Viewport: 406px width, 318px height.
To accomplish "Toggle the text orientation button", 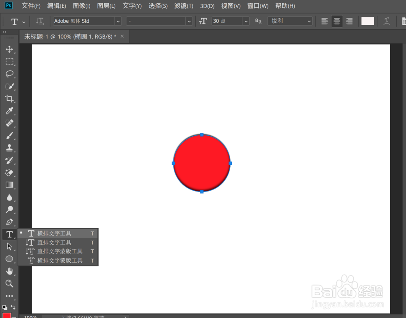I will [x=39, y=21].
